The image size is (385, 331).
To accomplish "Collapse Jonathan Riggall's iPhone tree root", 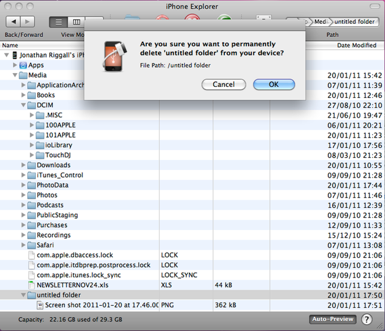I will click(x=7, y=55).
